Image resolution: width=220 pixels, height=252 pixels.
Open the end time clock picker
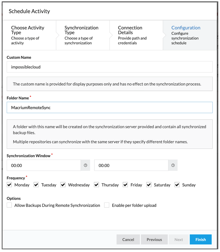[173, 165]
